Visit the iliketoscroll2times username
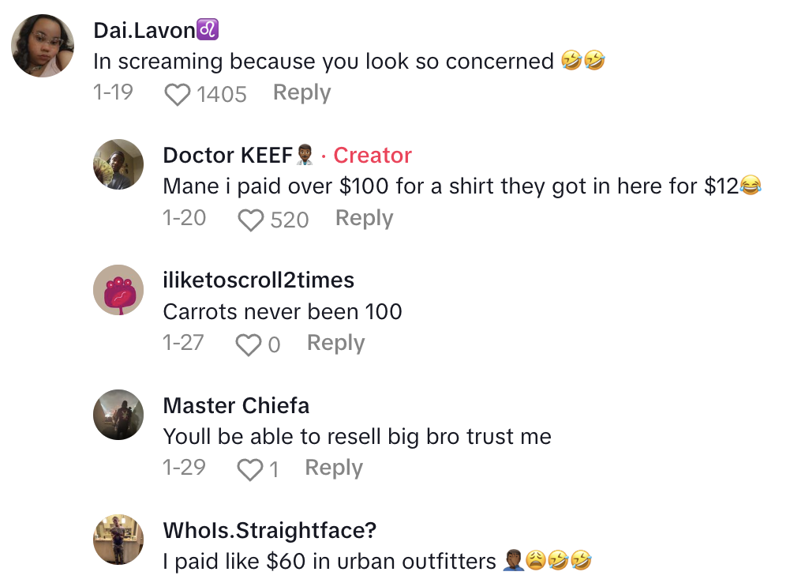The width and height of the screenshot is (805, 583). [x=259, y=280]
